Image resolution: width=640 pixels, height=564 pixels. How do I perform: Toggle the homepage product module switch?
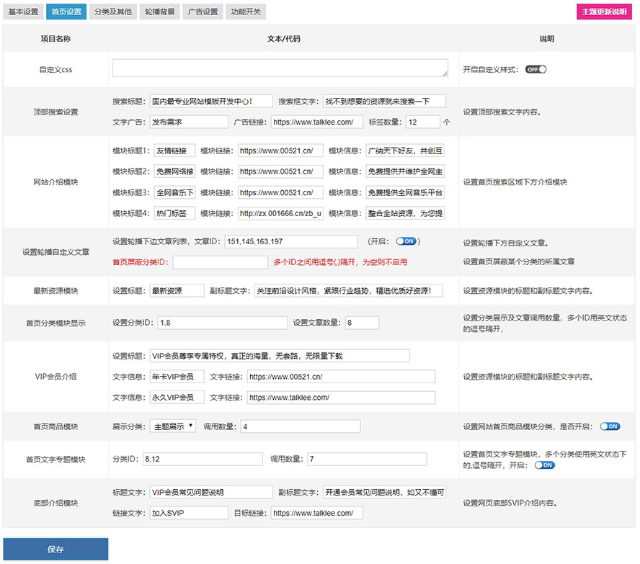coord(610,426)
